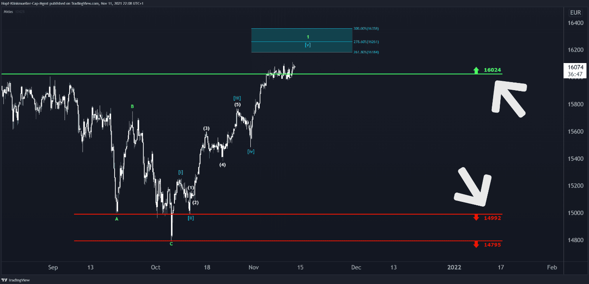
Task: Select the green wave label B
Action: (132, 107)
